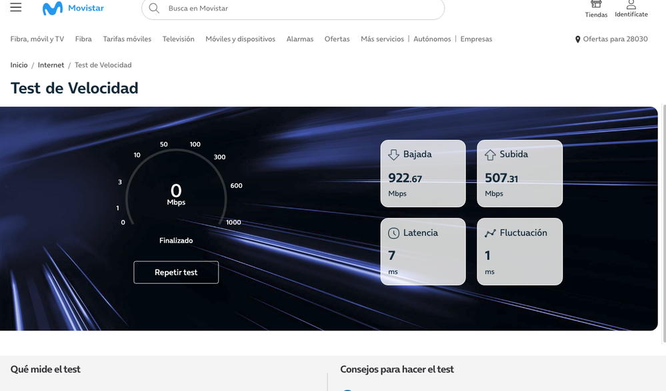Viewport: 666px width, 391px height.
Task: Click the Bajada download arrow icon
Action: click(x=394, y=154)
